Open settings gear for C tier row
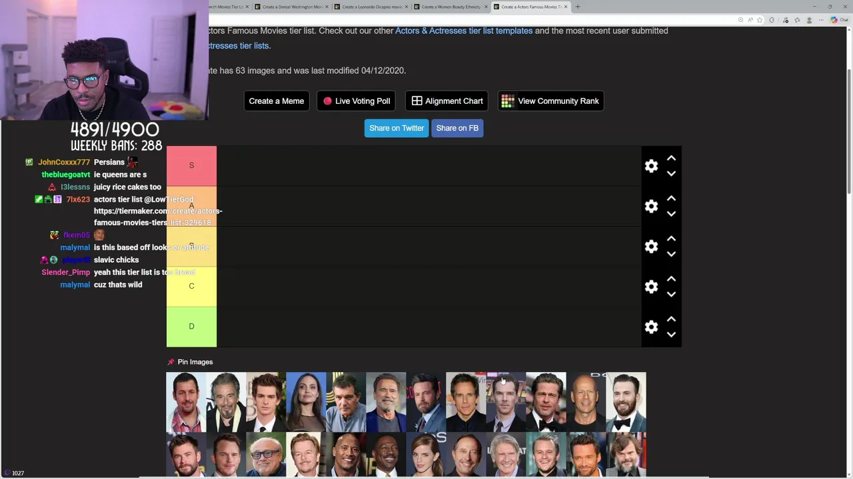Viewport: 853px width, 479px height. 651,287
